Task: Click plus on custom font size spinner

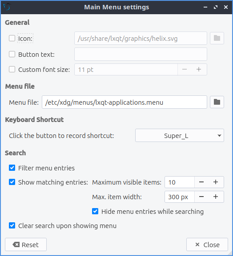Action: pos(199,69)
